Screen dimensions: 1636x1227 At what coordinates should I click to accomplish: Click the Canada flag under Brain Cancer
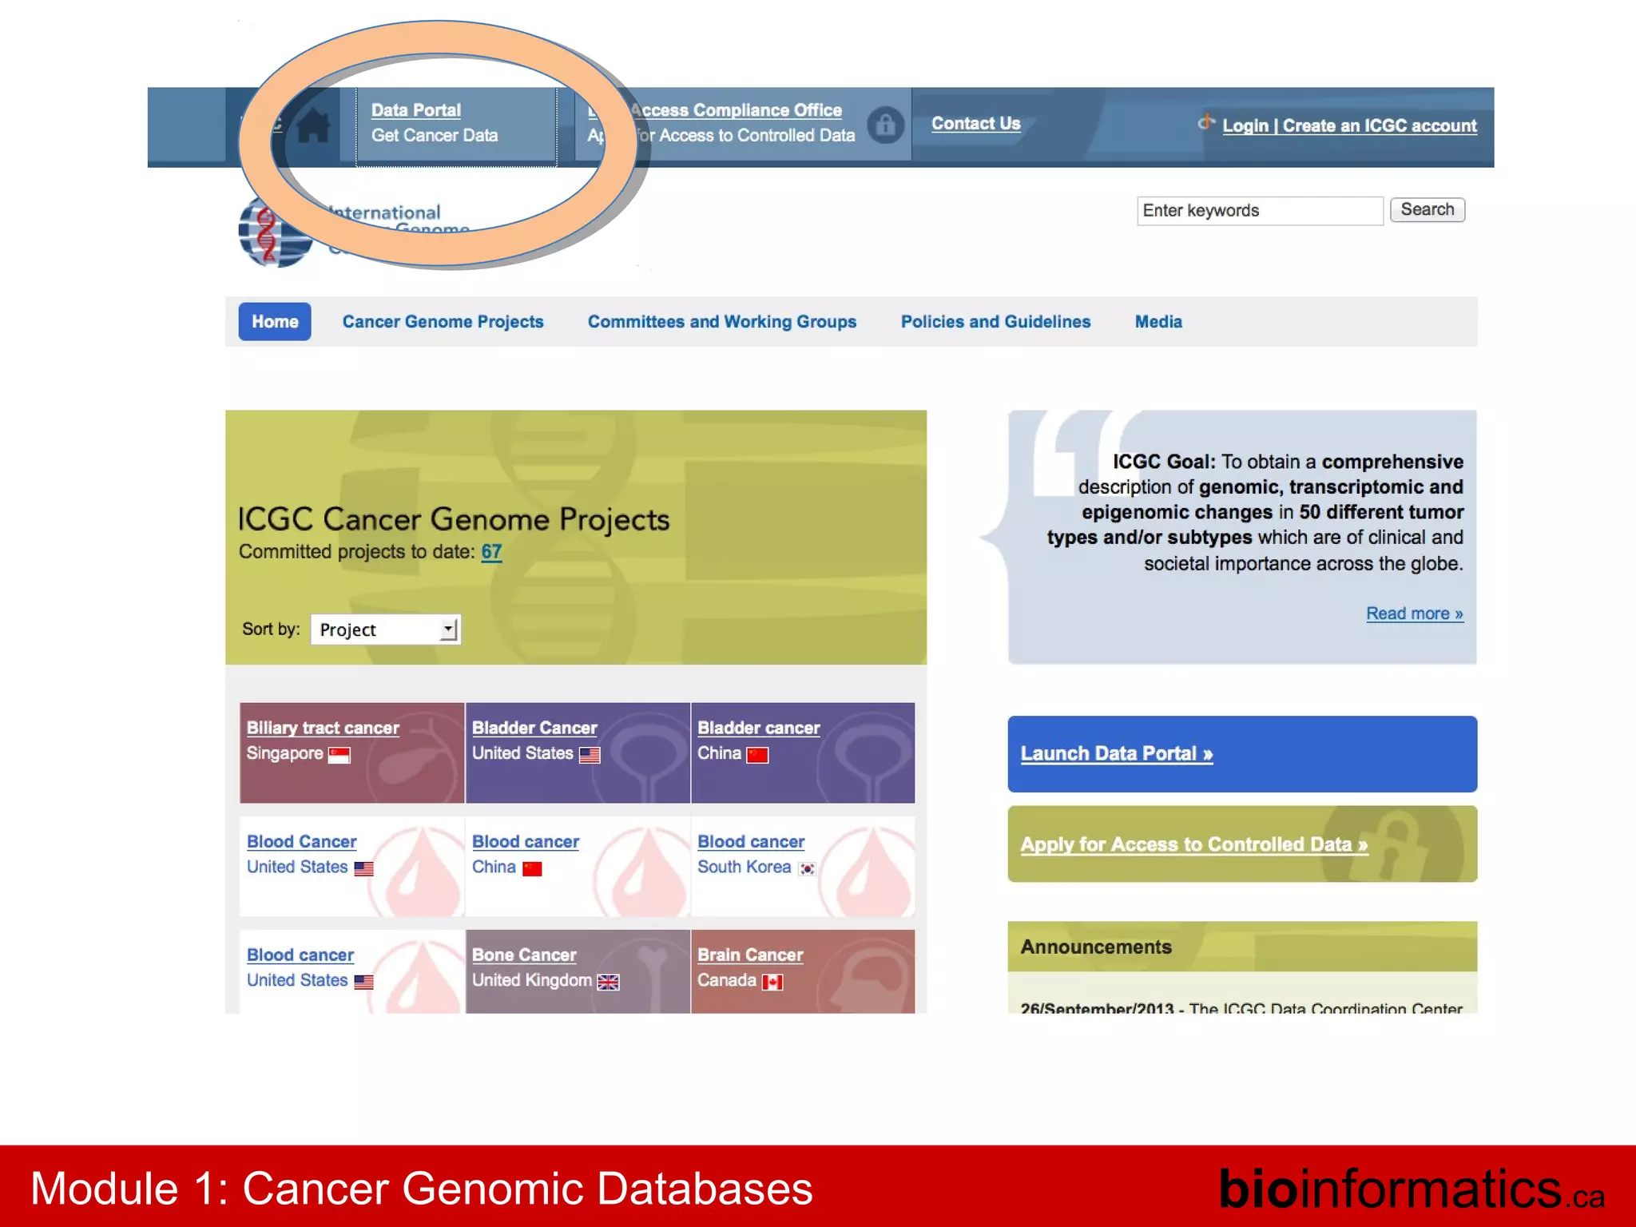(772, 982)
